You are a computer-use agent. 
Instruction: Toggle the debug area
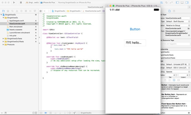pos(182,2)
